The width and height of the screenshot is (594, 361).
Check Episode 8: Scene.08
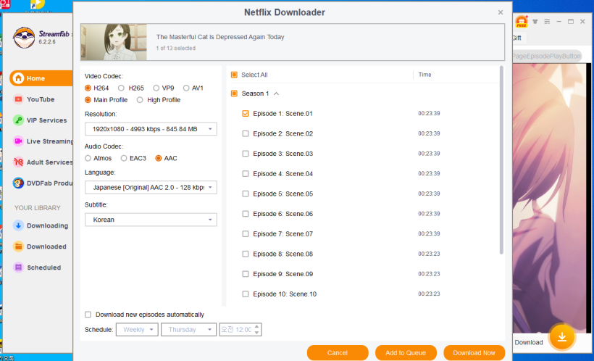pos(246,254)
